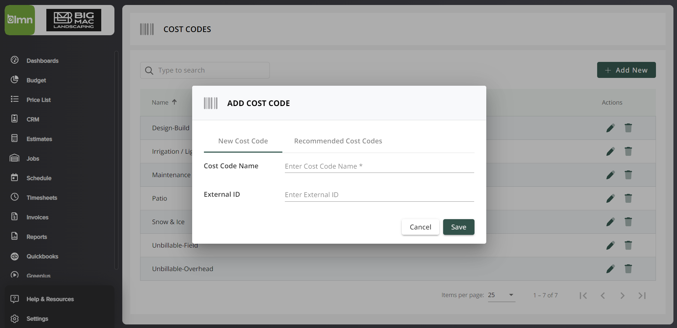This screenshot has width=677, height=328.
Task: Open Timesheets menu item
Action: pyautogui.click(x=42, y=198)
